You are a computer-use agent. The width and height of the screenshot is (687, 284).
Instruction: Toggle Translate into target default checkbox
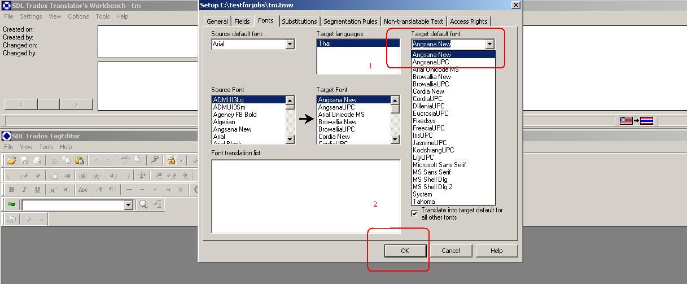click(414, 213)
